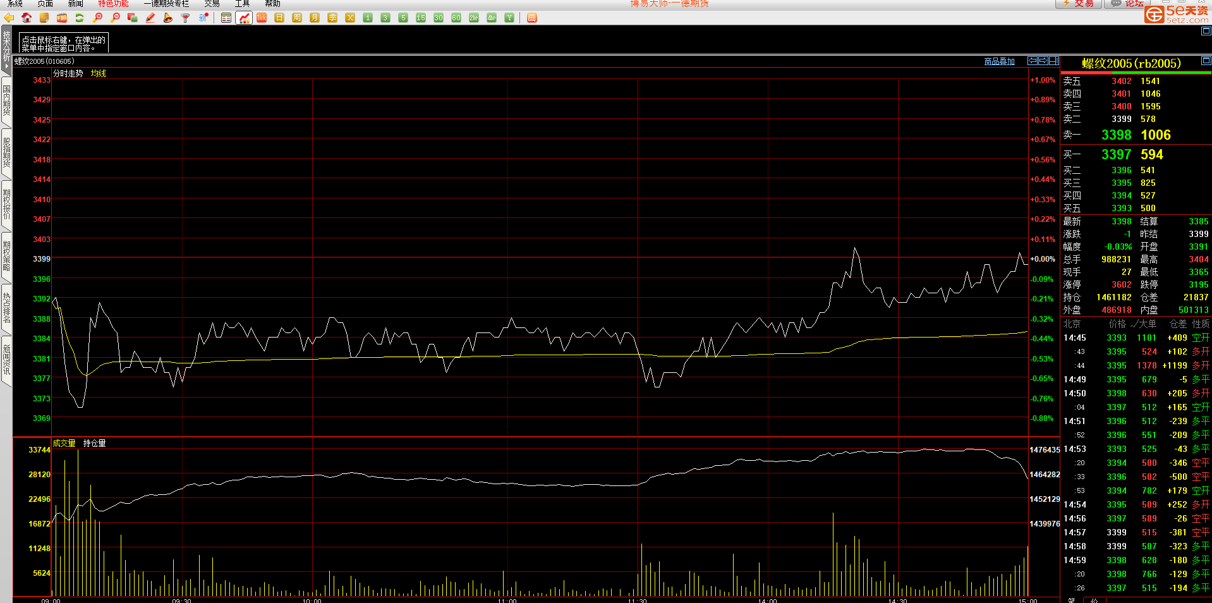Select the red pencil drawing tool
The image size is (1212, 603).
coord(150,18)
